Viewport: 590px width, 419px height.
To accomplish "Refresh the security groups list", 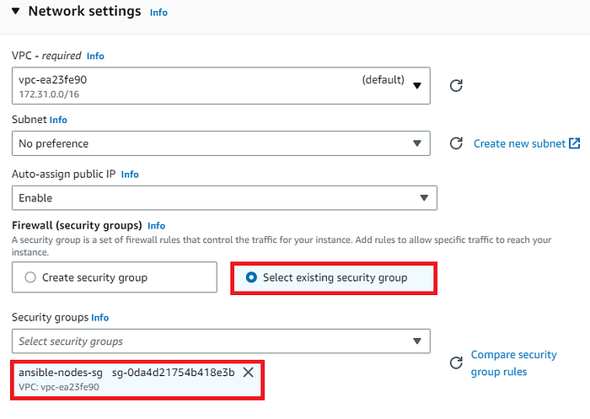I will coord(456,363).
